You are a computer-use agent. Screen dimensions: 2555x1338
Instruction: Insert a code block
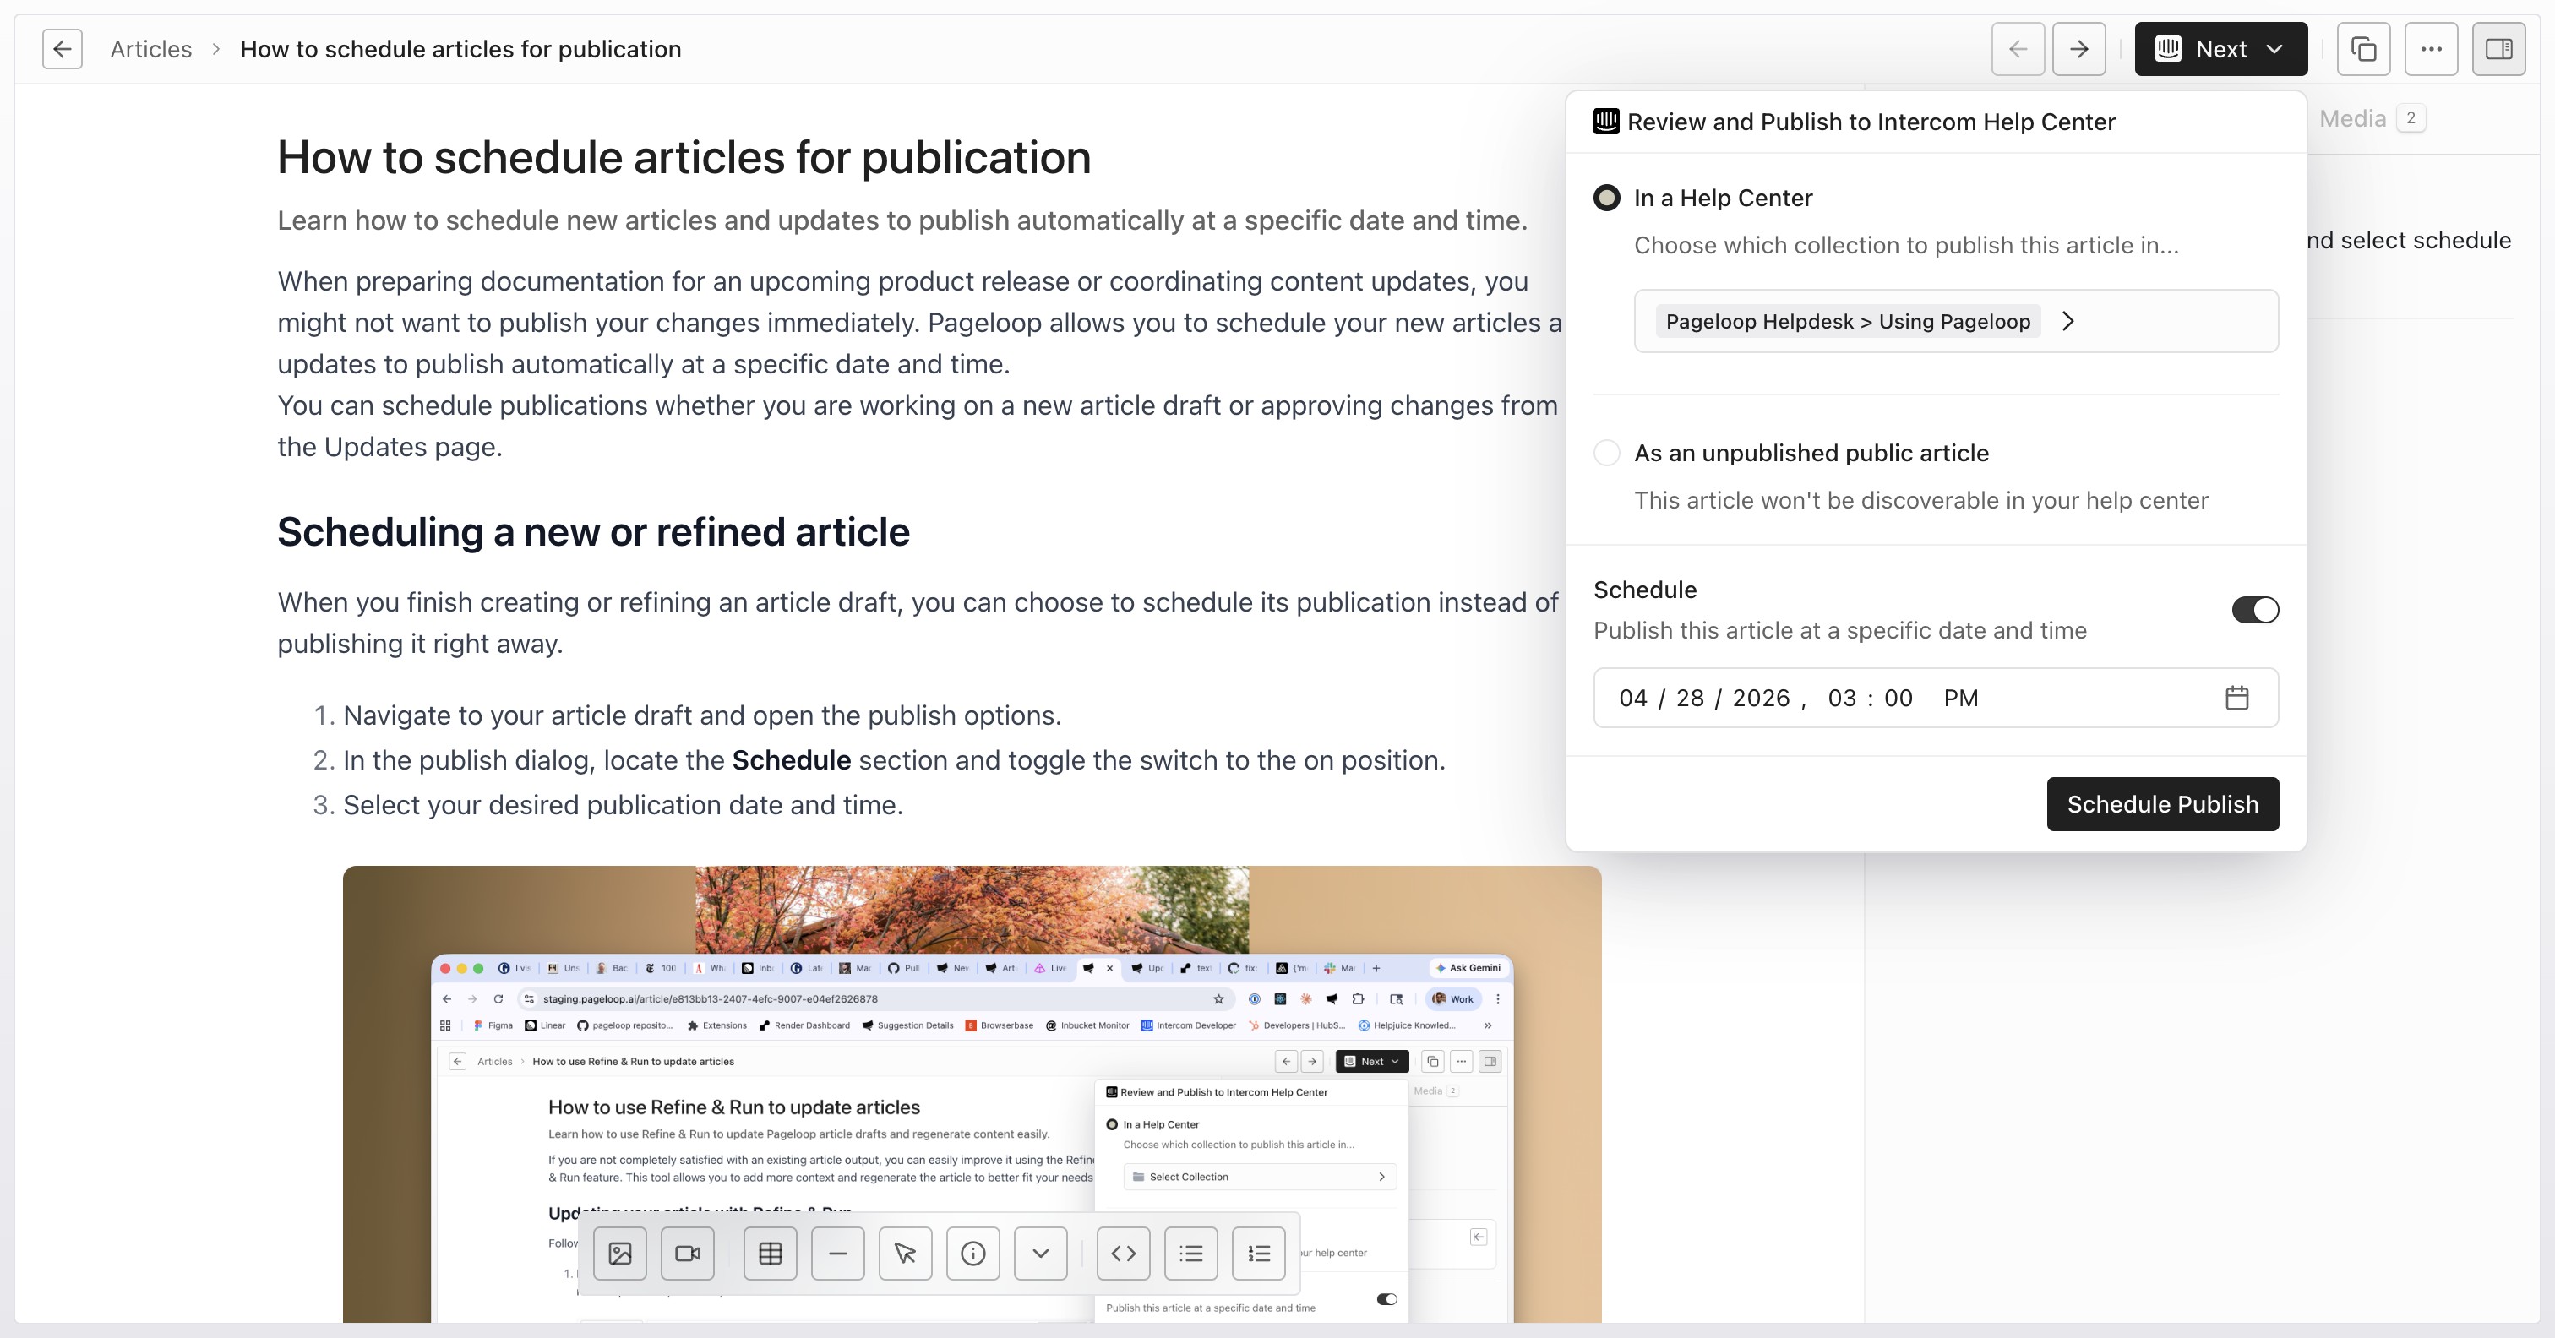point(1124,1254)
